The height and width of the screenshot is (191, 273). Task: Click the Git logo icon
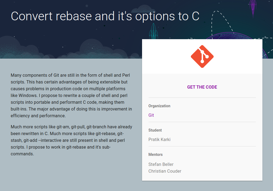[x=202, y=56]
